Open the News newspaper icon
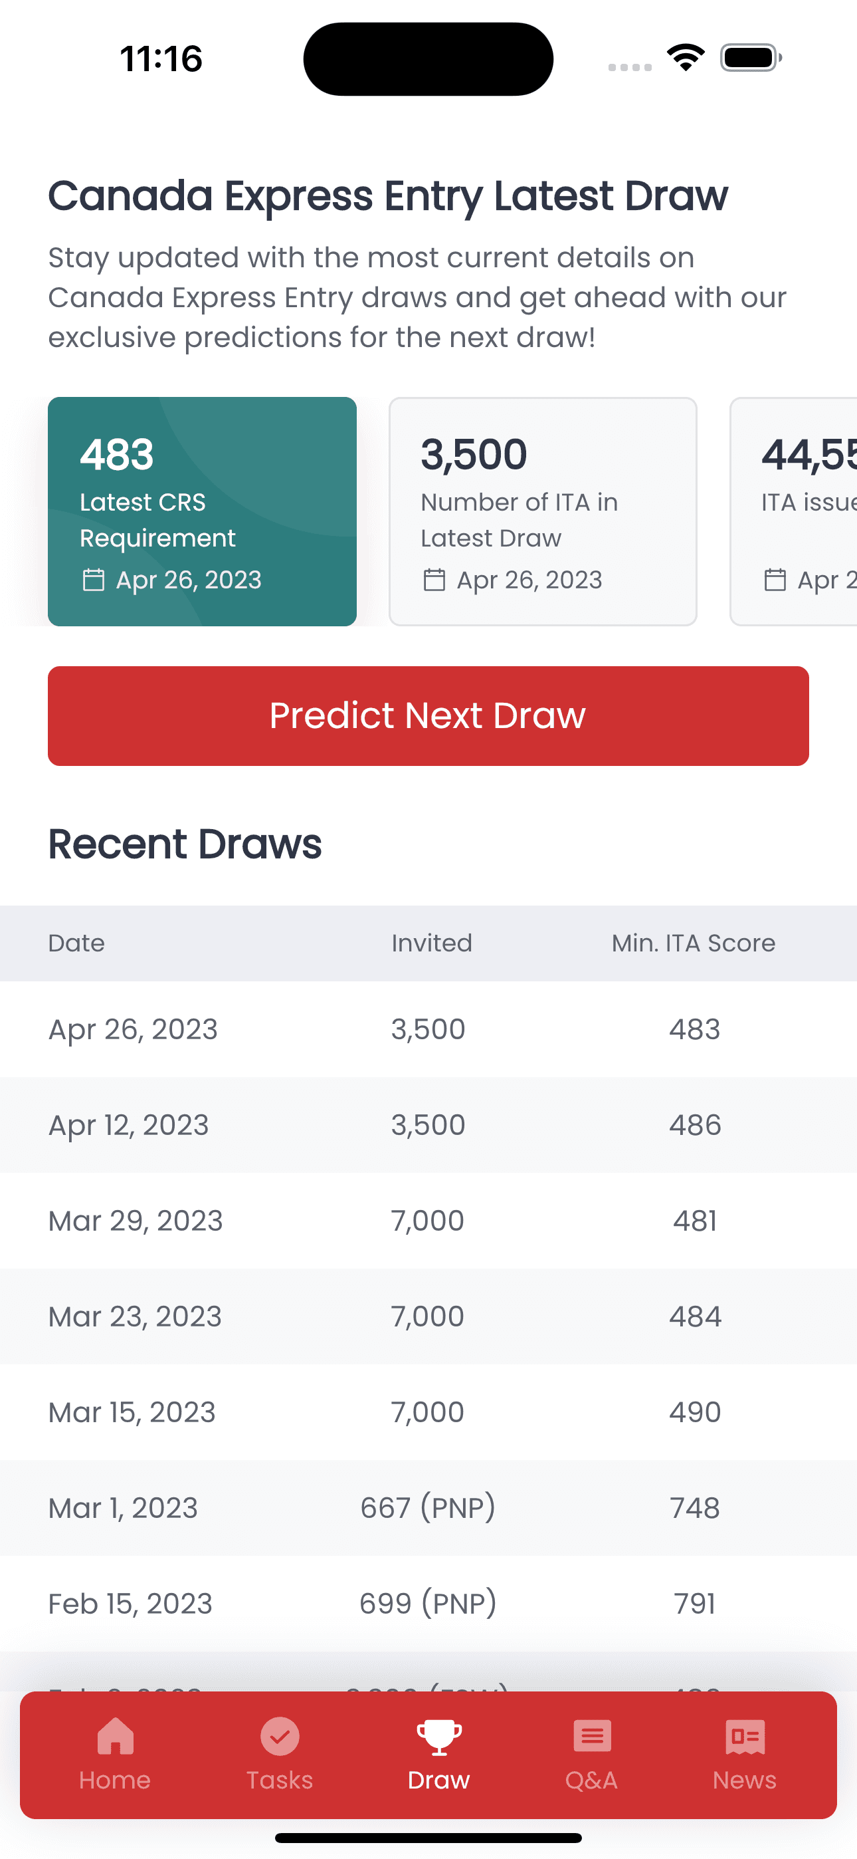Viewport: 857px width, 1859px height. (745, 1736)
